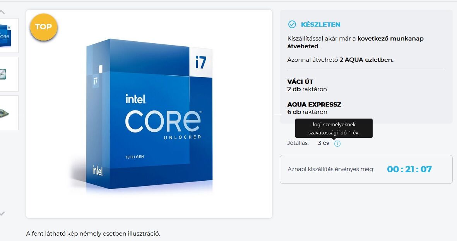
Task: Click the 00:21:07 same-day delivery countdown
Action: click(x=409, y=169)
